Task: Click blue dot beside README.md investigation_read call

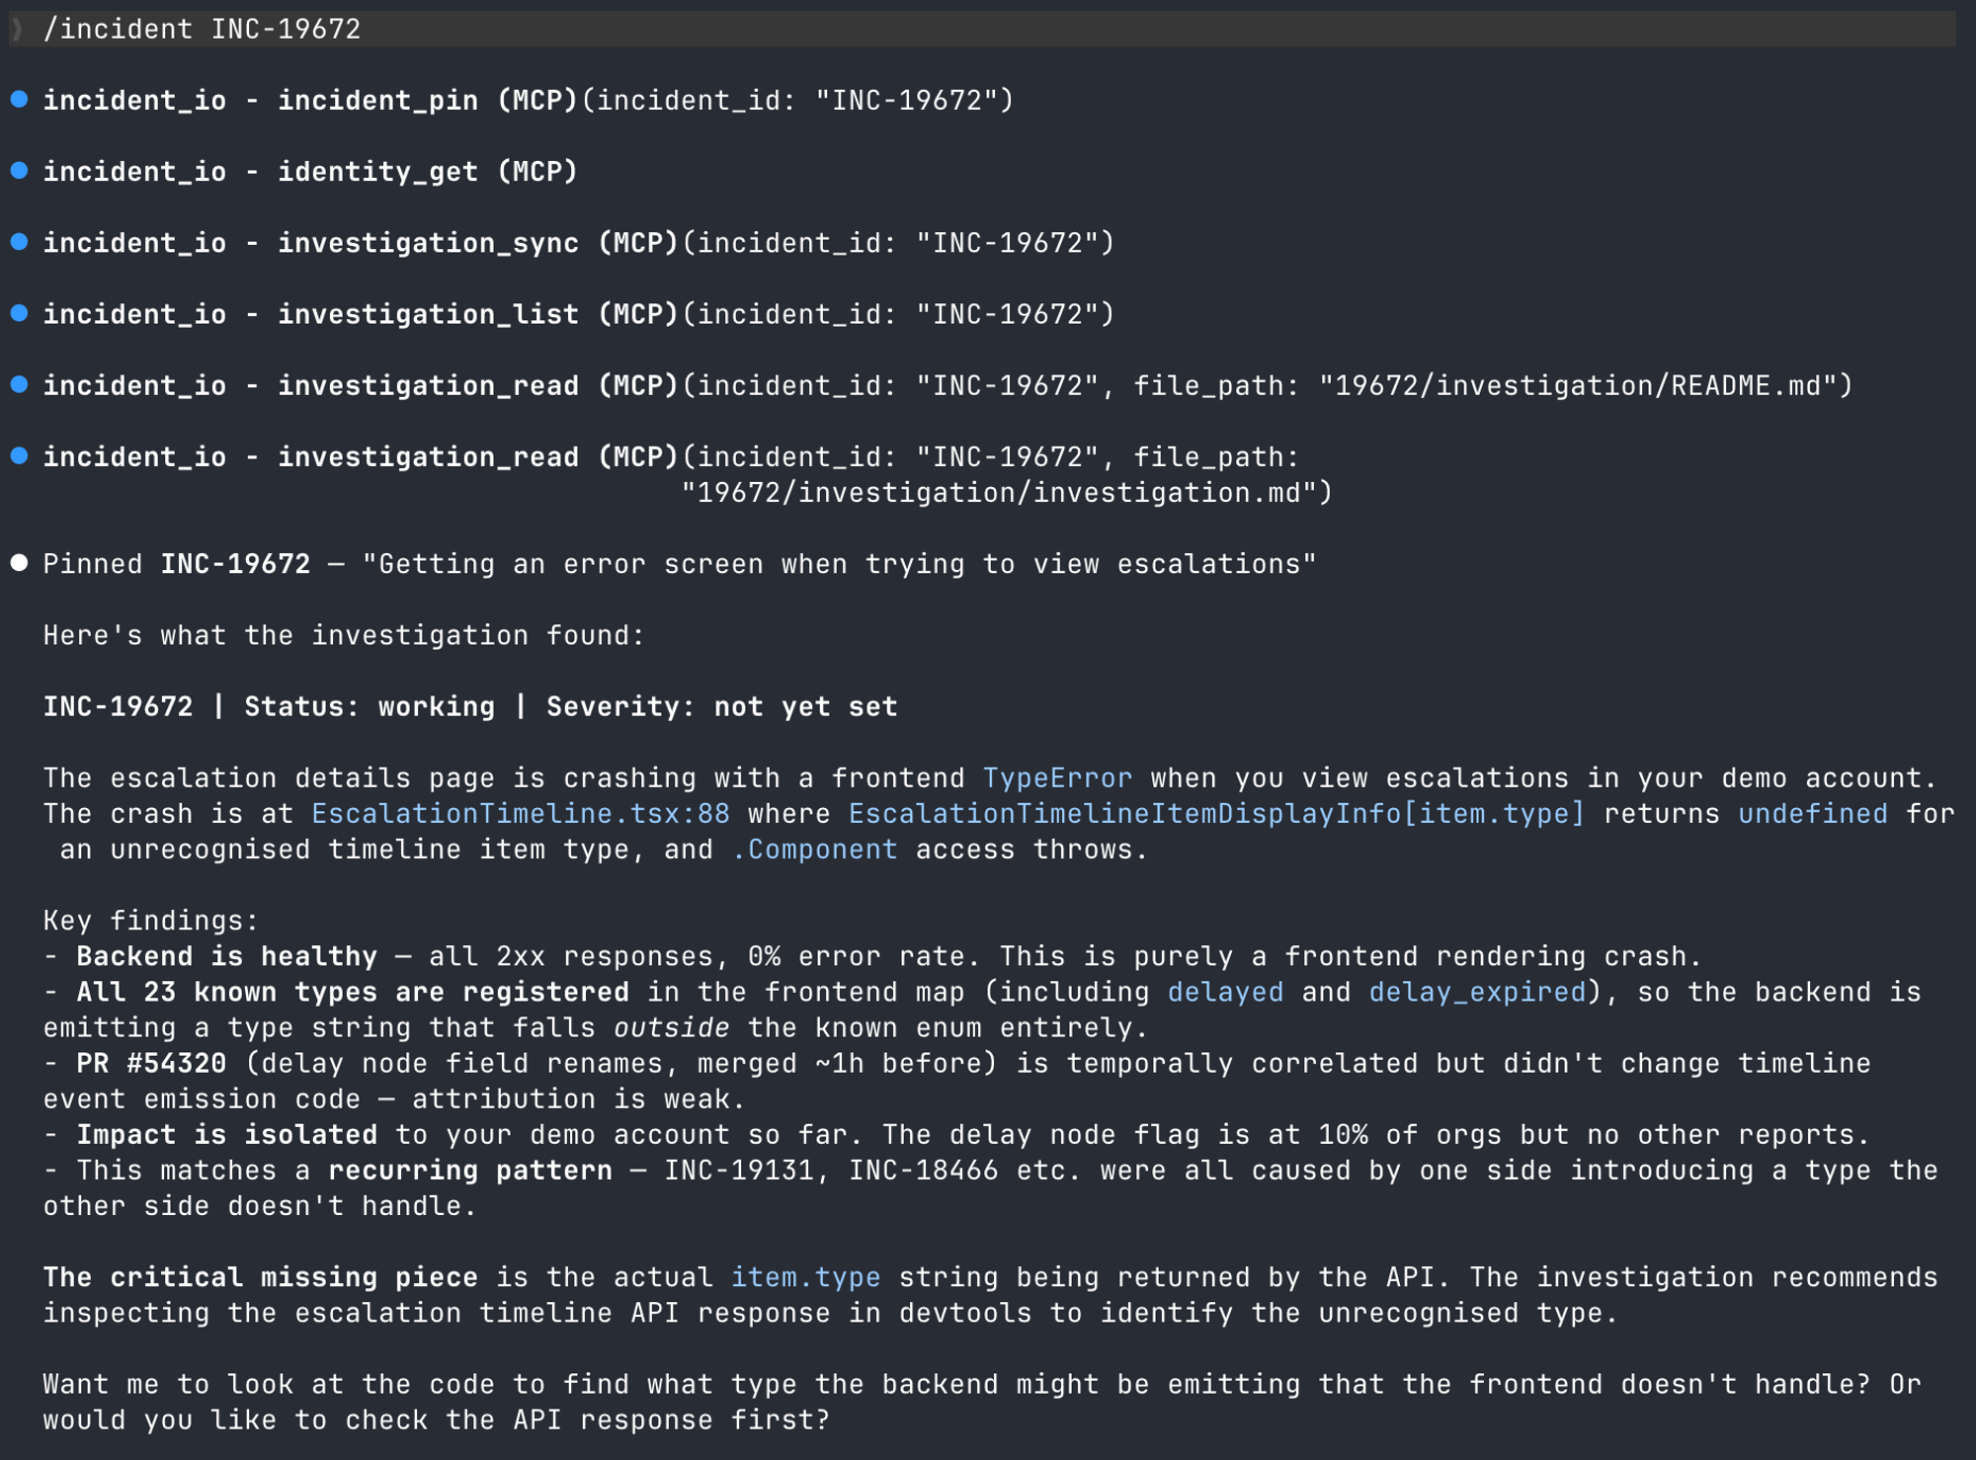Action: click(x=19, y=384)
